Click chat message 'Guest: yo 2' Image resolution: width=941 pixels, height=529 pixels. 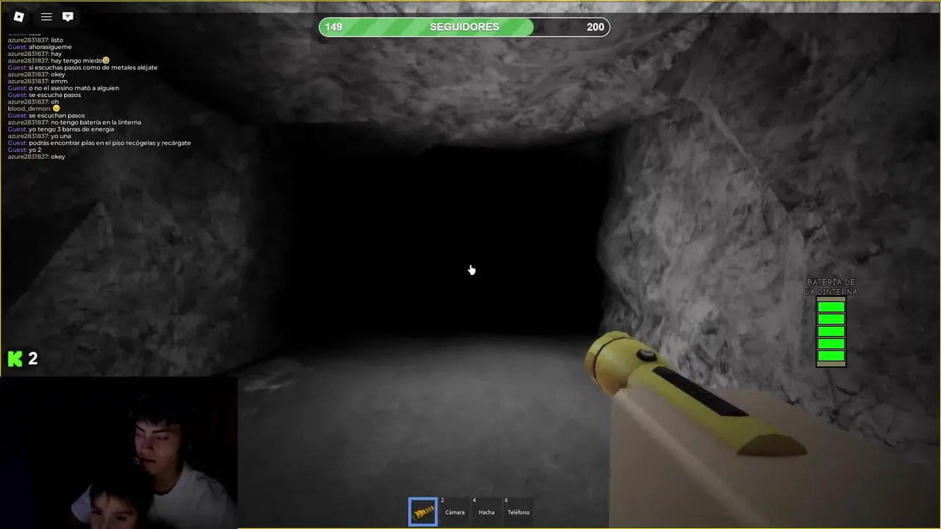point(24,150)
